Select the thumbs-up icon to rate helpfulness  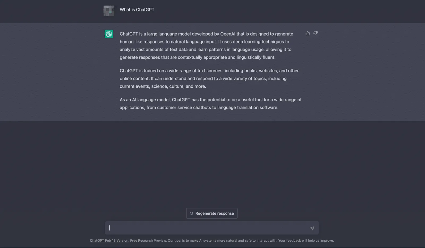(x=307, y=33)
